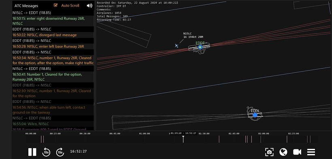The width and height of the screenshot is (332, 159).
Task: Pause the replay playback
Action: click(x=32, y=152)
